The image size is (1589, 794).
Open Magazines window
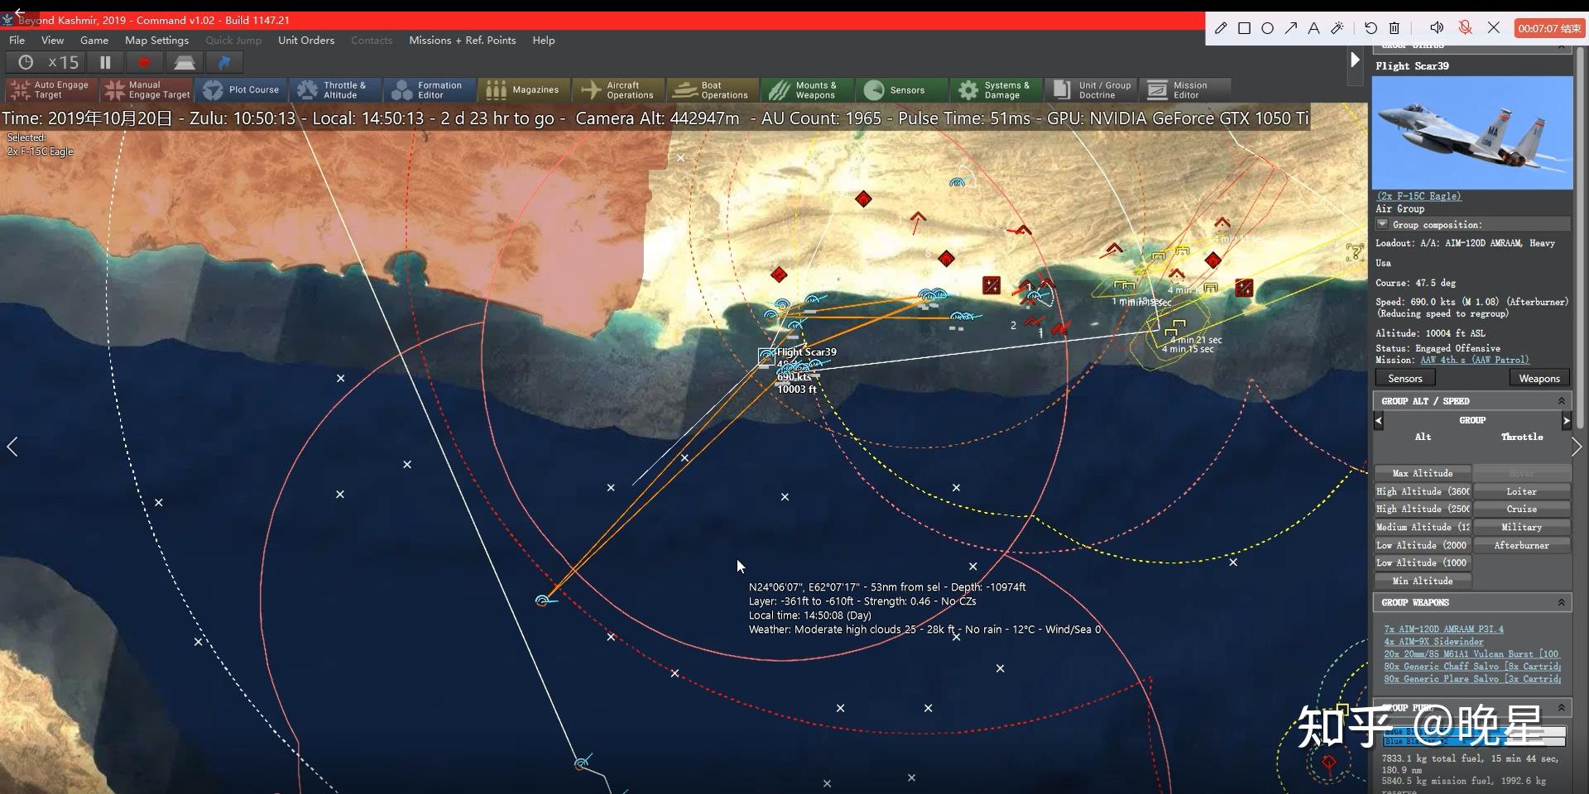coord(525,89)
